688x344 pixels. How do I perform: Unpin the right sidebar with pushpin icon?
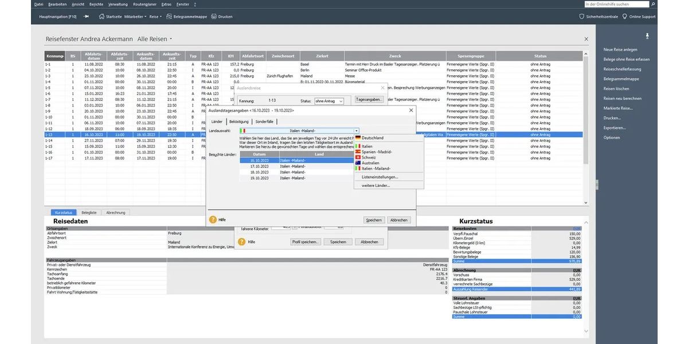click(x=647, y=36)
